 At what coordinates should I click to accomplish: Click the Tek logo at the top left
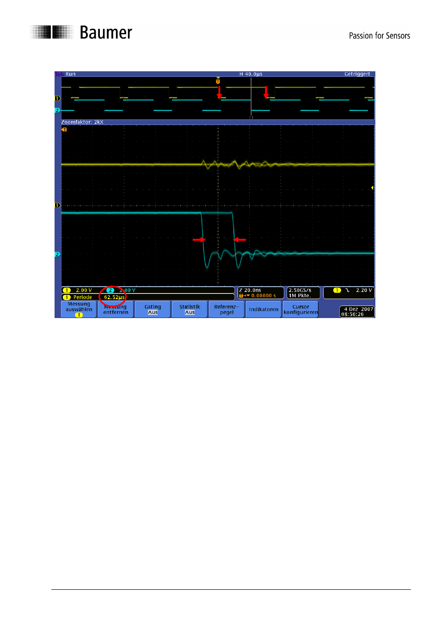pyautogui.click(x=59, y=74)
